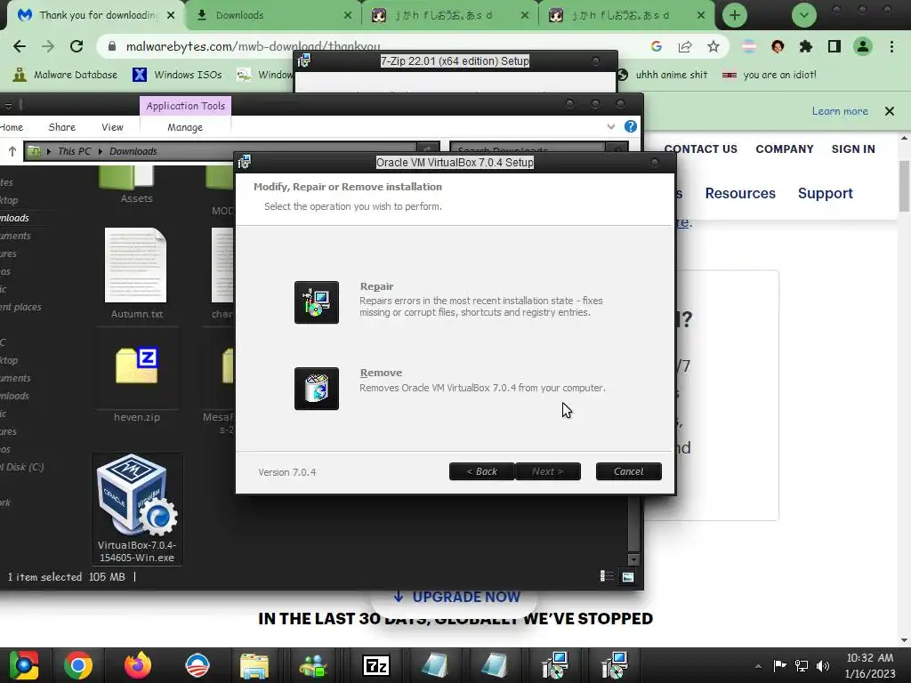Screen dimensions: 911x683
Task: Open Google Chrome from the taskbar
Action: [x=78, y=665]
